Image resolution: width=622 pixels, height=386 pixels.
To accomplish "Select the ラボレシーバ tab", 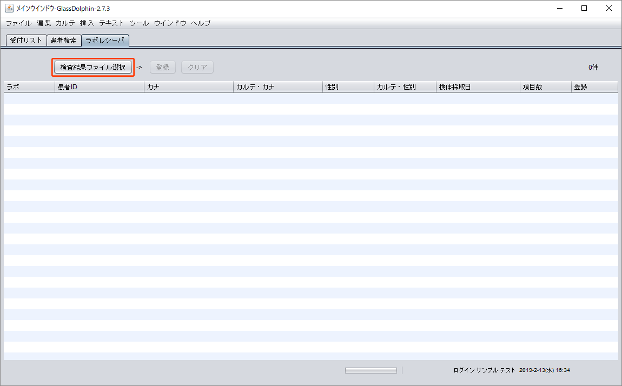I will click(x=105, y=41).
